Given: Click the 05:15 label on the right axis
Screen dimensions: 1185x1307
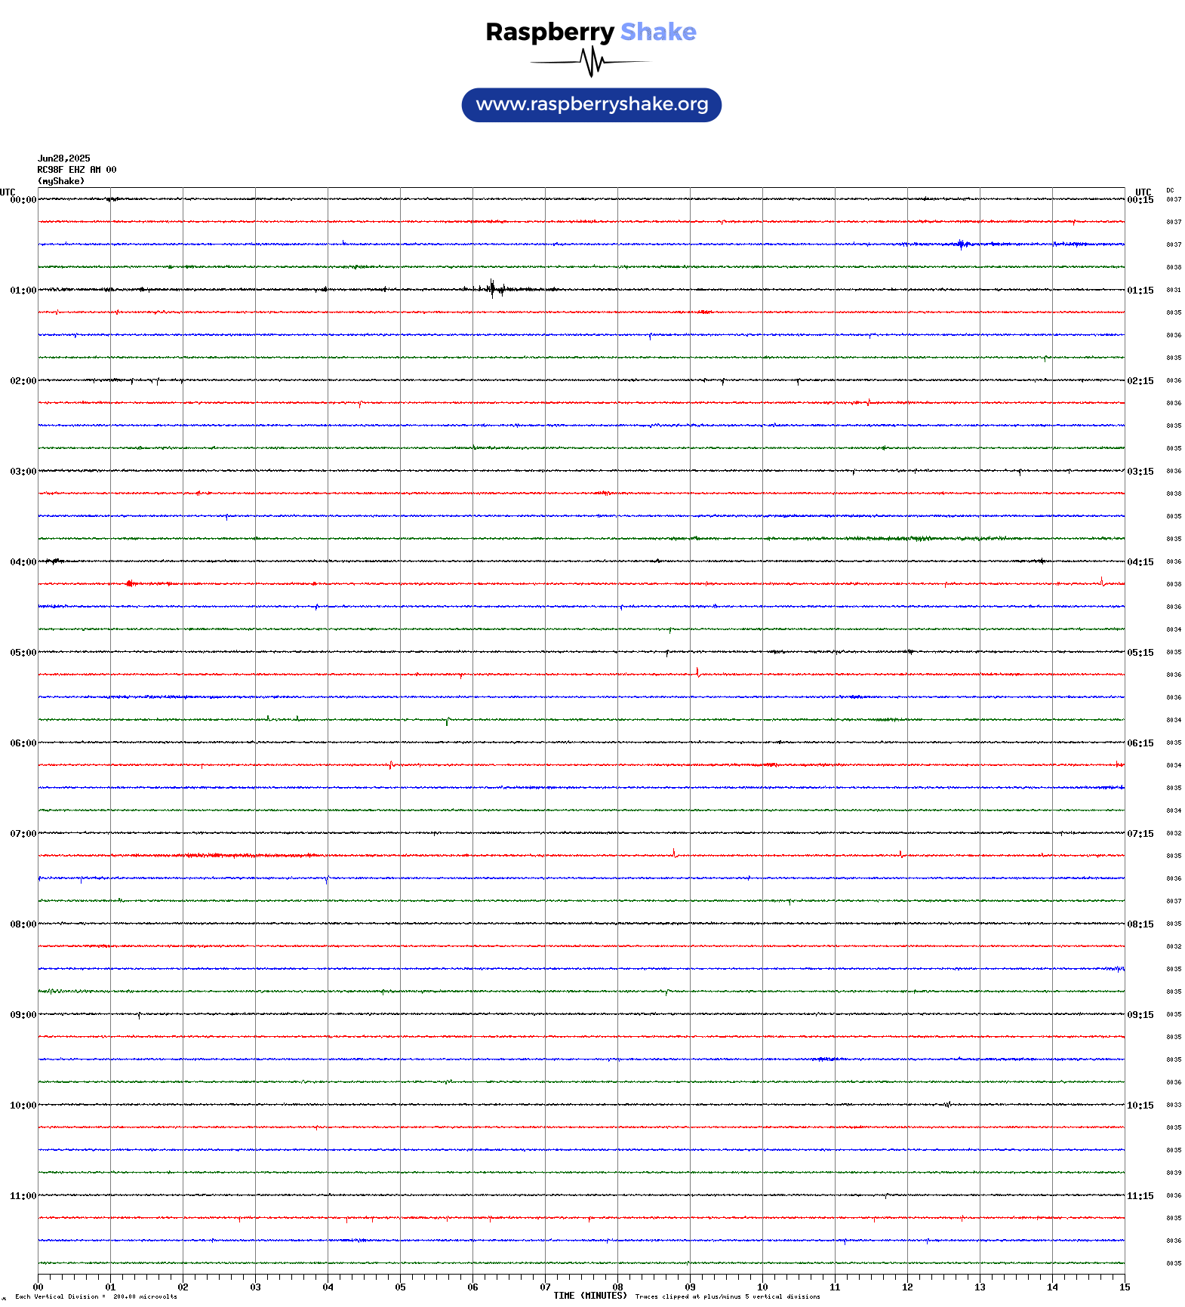Looking at the screenshot, I should coord(1140,653).
